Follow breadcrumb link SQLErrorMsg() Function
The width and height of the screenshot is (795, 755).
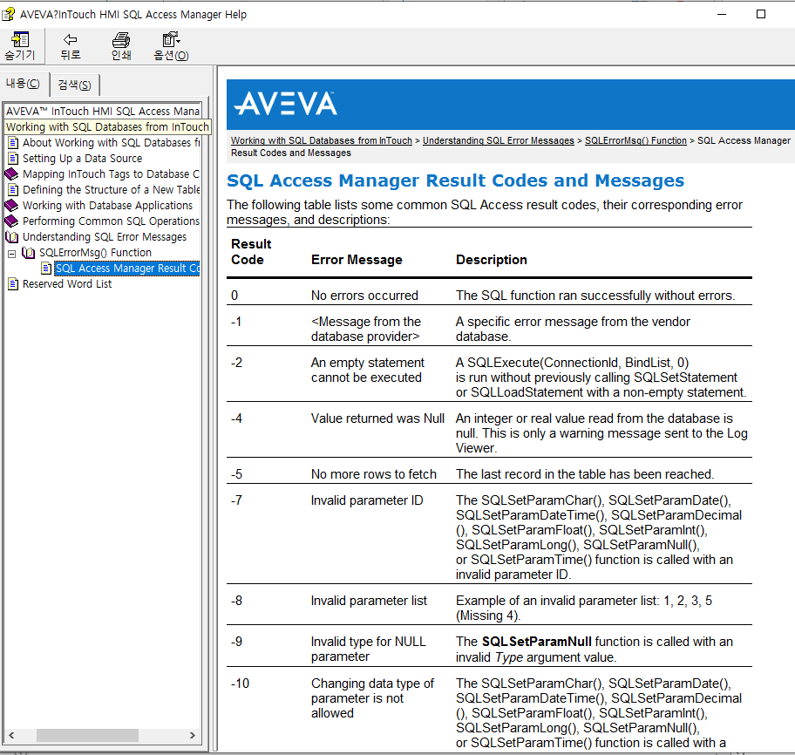point(635,140)
